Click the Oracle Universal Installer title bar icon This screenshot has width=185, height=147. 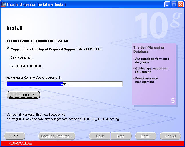[x=4, y=5]
